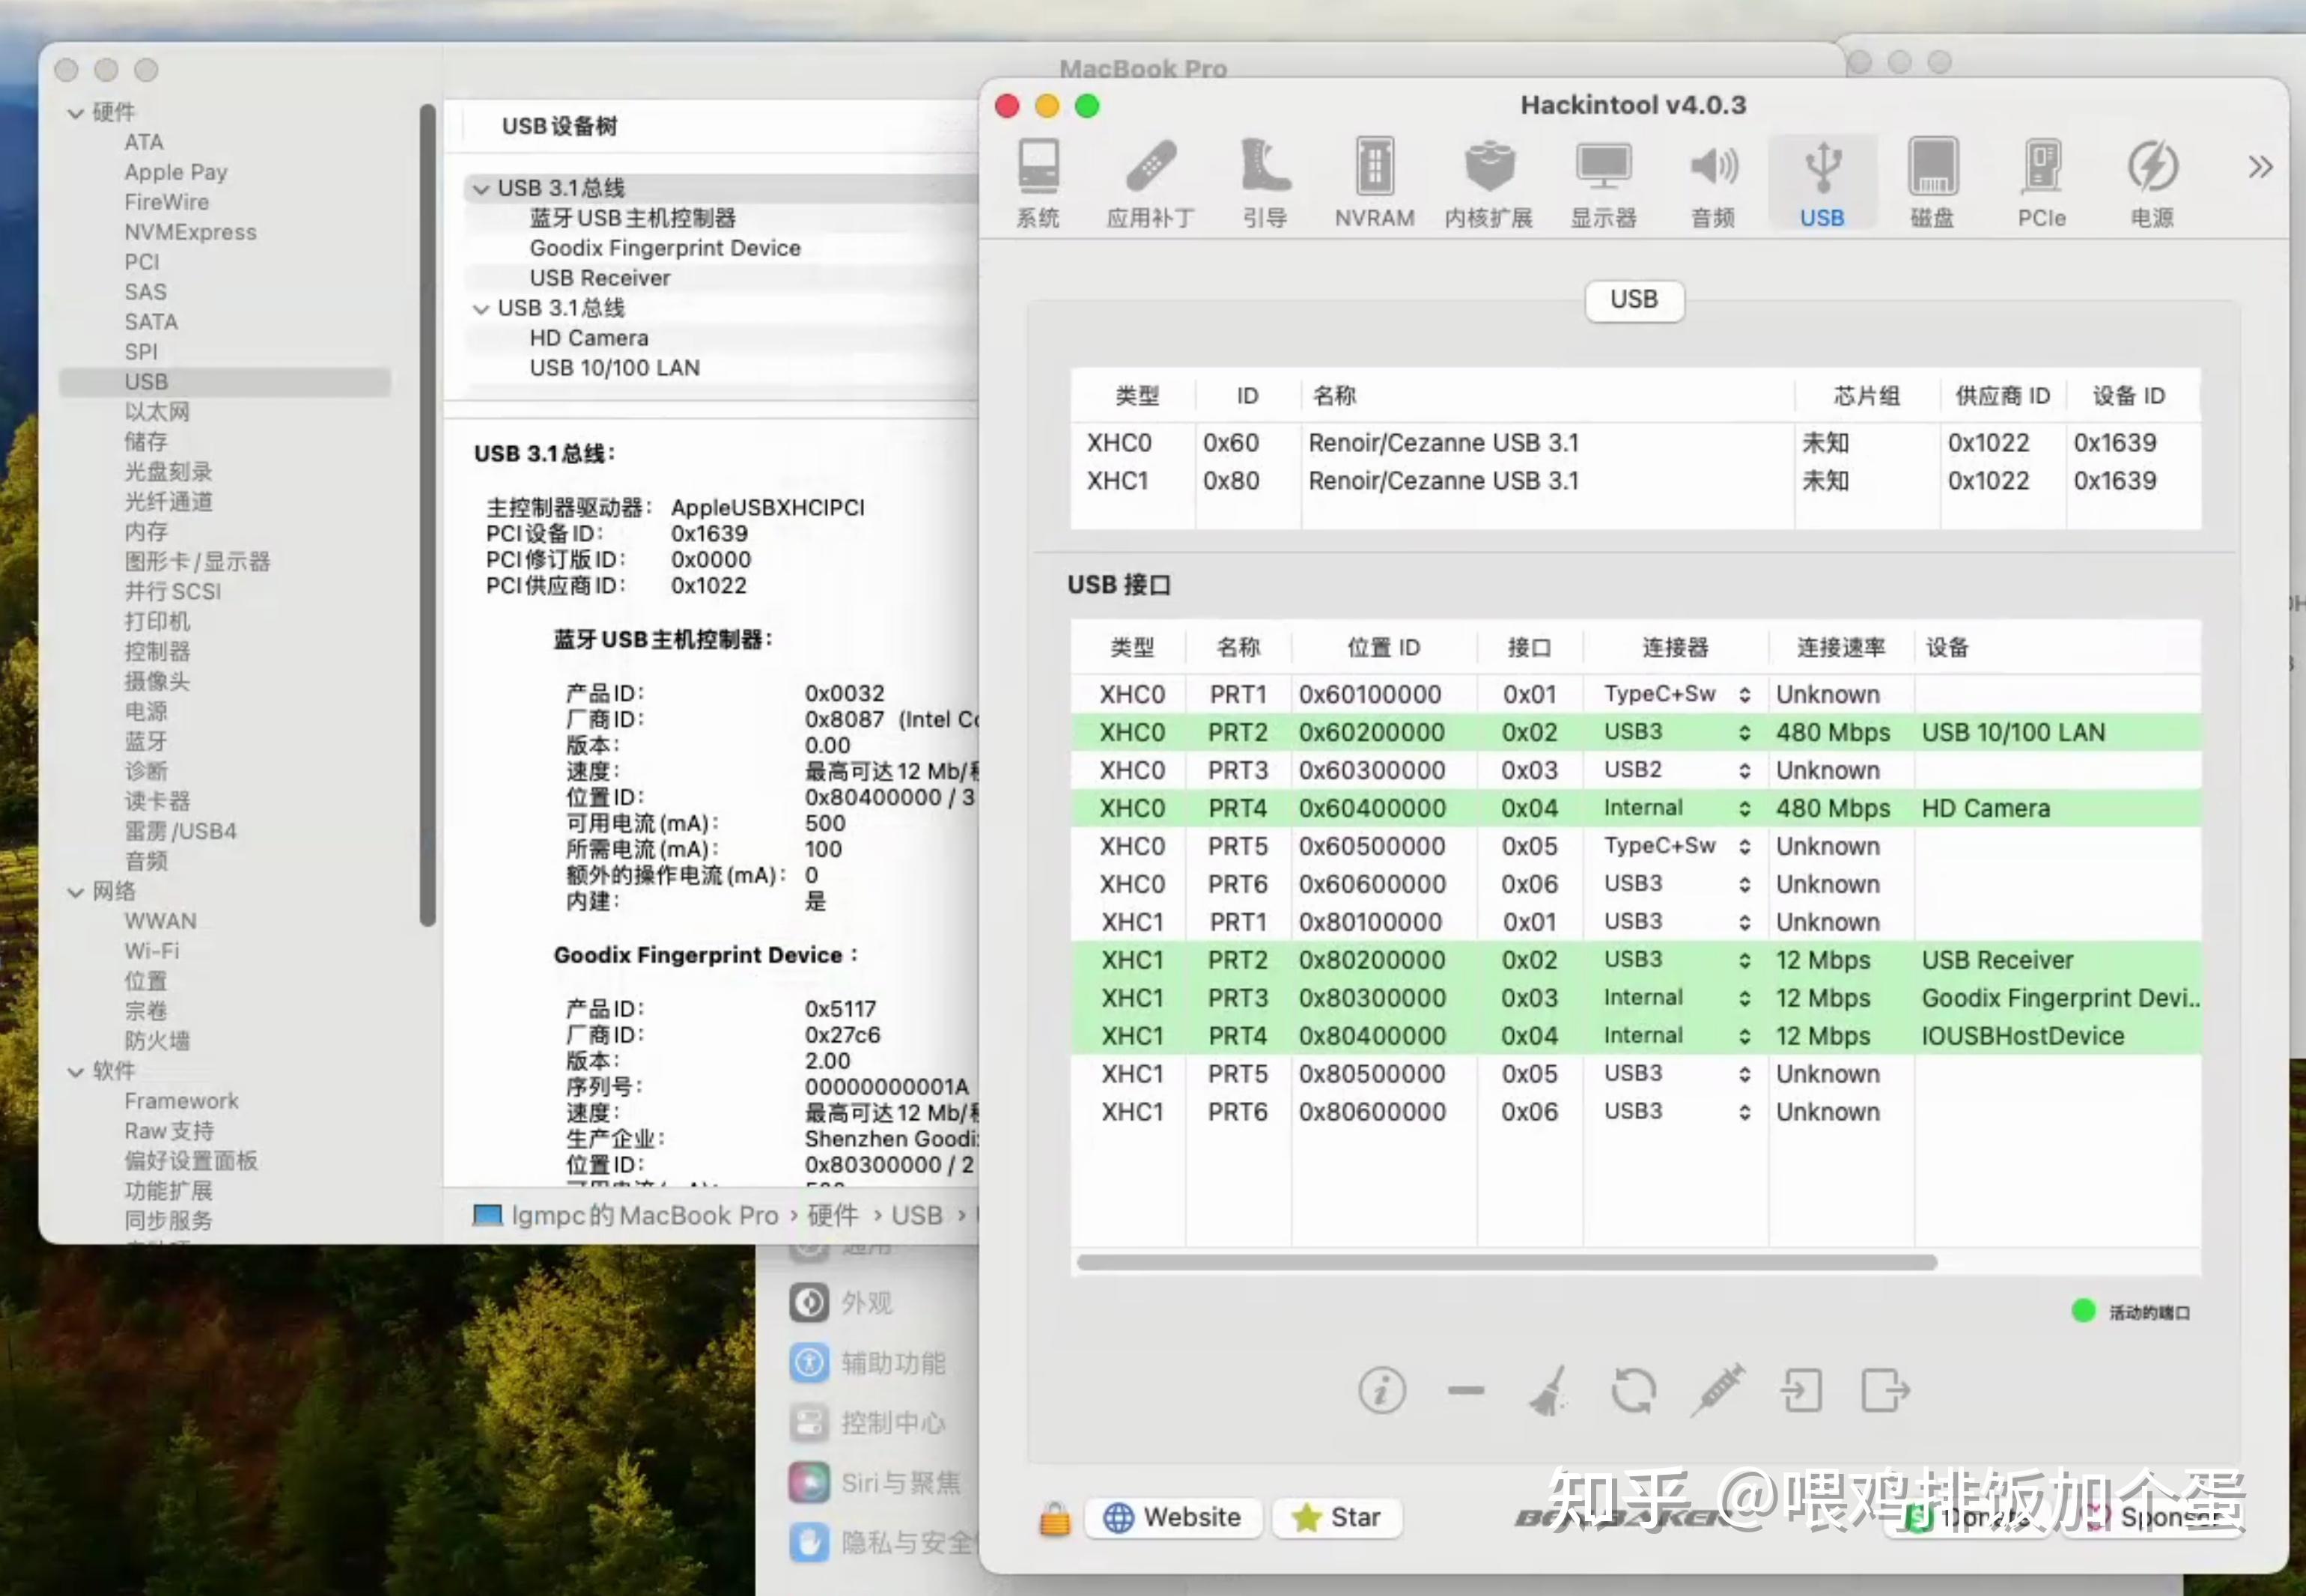Viewport: 2306px width, 1596px height.
Task: Open connector dropdown for USB 10/100 LAN row
Action: (x=1744, y=732)
